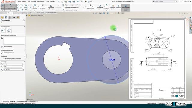Image resolution: width=192 pixels, height=108 pixels.
Task: Click the Instant2D tool
Action: pos(118,7)
